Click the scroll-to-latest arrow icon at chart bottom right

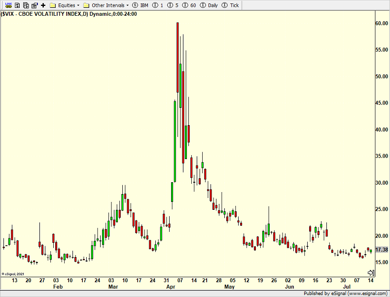pos(371,273)
